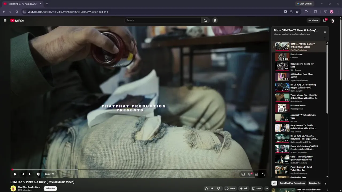Open video player settings gear

pyautogui.click(x=250, y=174)
